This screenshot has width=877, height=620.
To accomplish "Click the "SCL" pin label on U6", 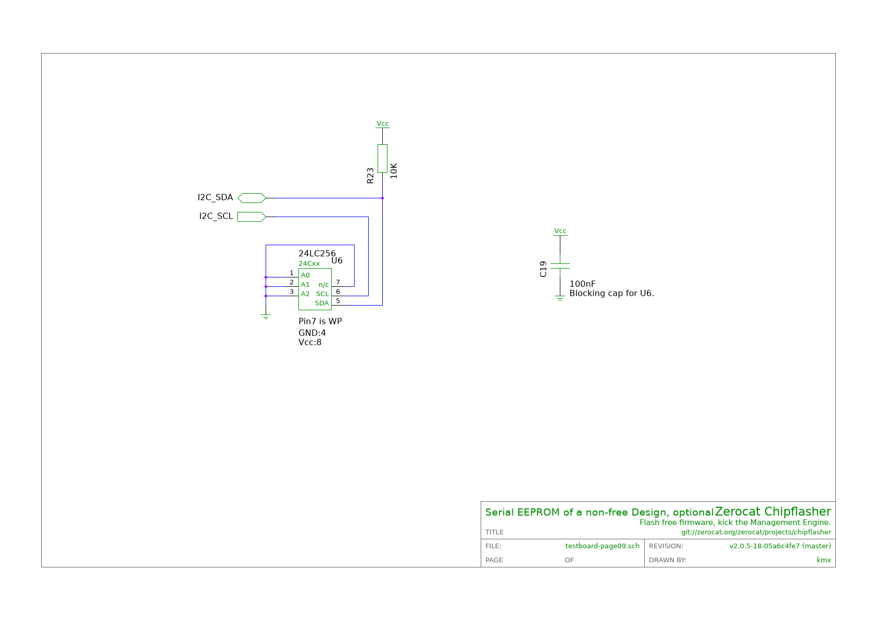I will [322, 294].
